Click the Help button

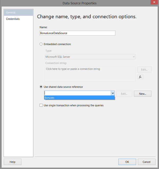coord(12,162)
